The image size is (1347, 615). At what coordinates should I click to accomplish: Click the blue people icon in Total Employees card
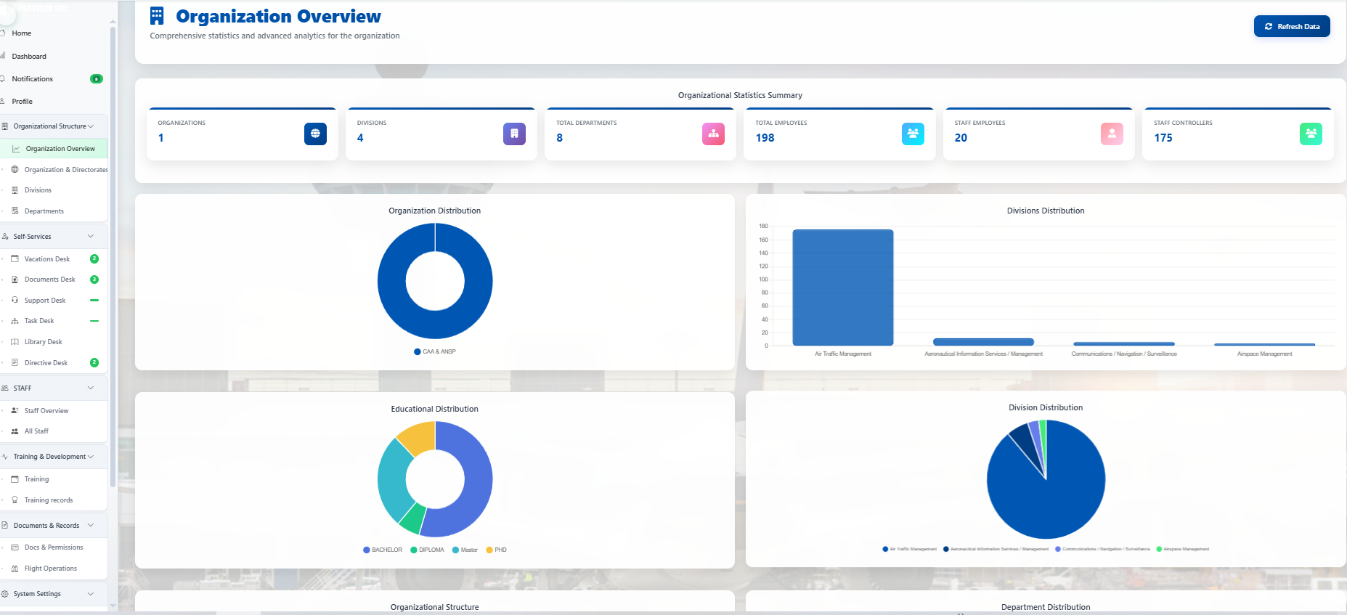coord(913,134)
